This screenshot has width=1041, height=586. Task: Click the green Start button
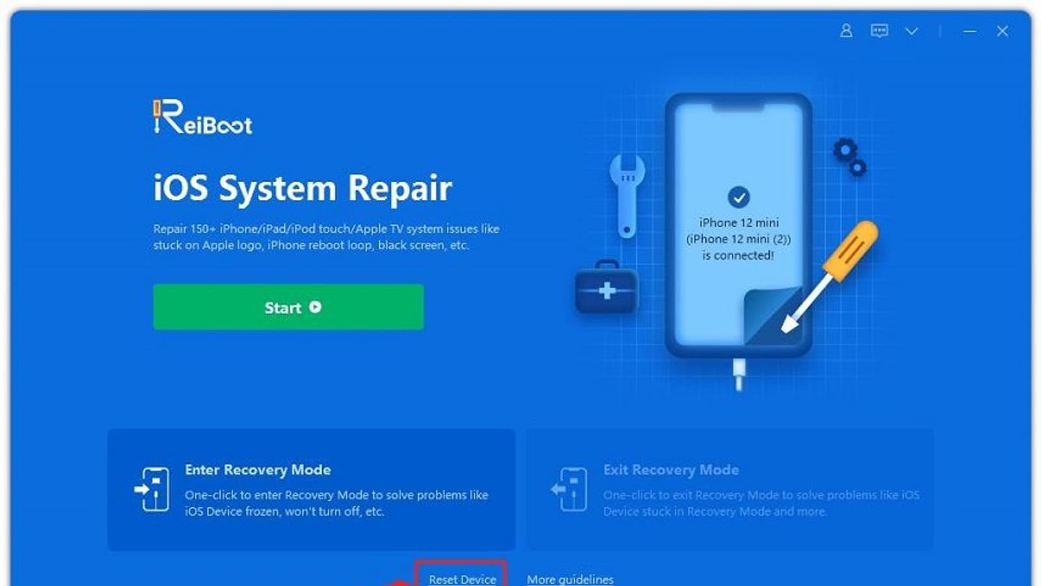click(x=288, y=307)
